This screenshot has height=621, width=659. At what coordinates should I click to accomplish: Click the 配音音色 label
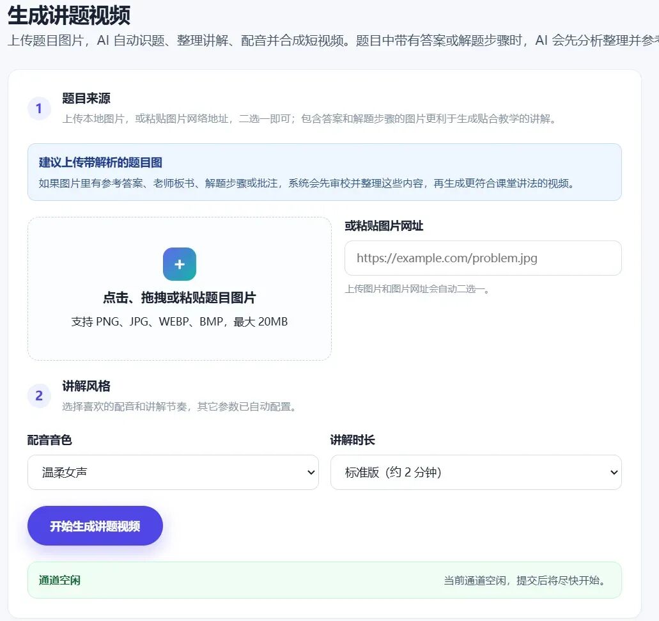[x=50, y=440]
